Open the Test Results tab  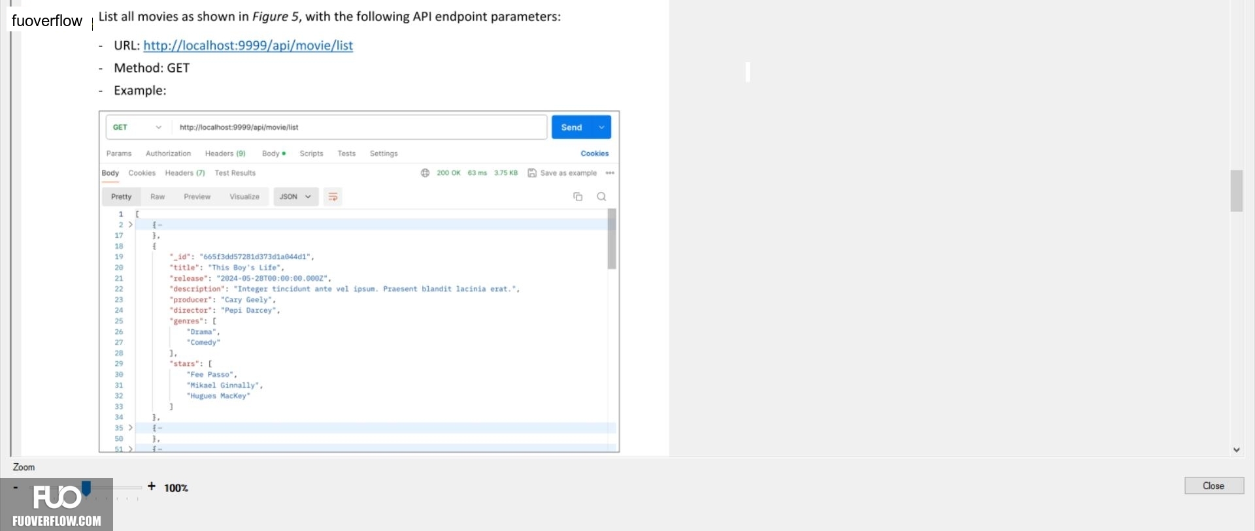click(x=235, y=173)
